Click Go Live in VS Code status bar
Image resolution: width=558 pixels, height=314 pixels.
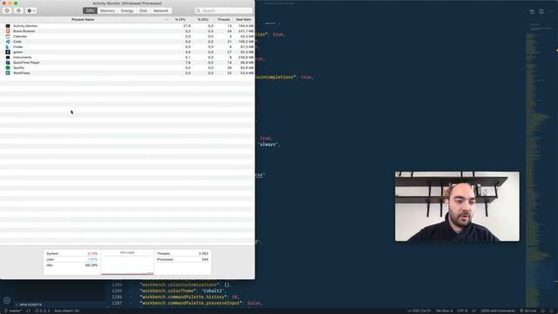pyautogui.click(x=528, y=311)
